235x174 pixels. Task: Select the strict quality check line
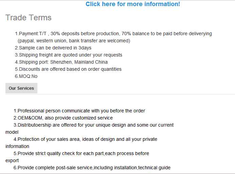pos(81,154)
